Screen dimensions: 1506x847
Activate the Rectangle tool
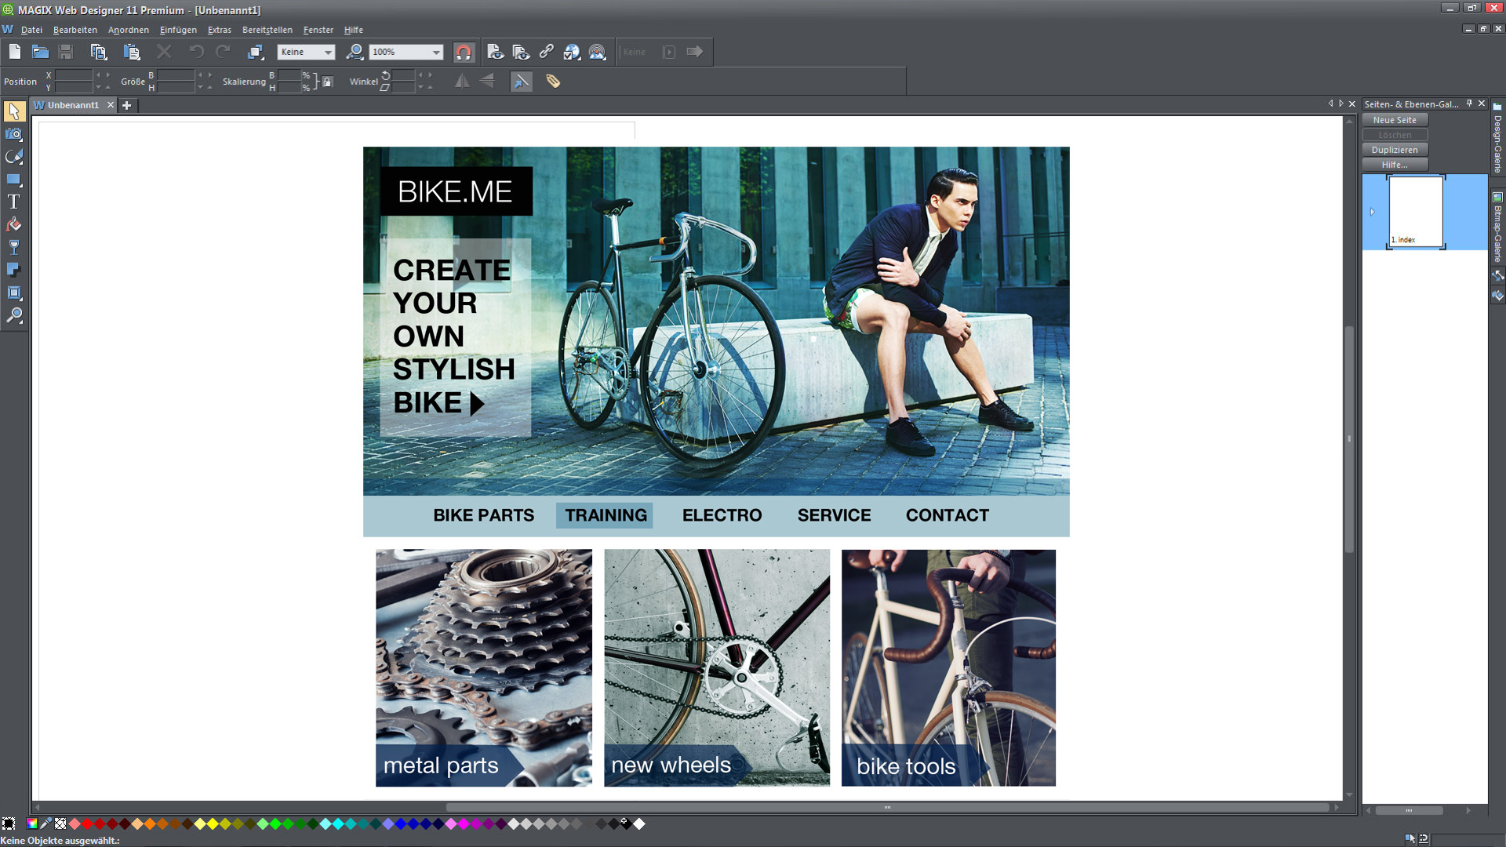point(14,179)
